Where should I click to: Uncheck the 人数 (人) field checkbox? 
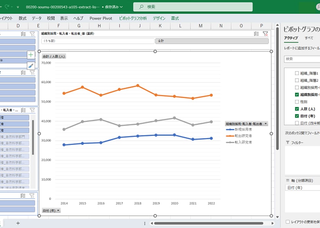point(297,109)
